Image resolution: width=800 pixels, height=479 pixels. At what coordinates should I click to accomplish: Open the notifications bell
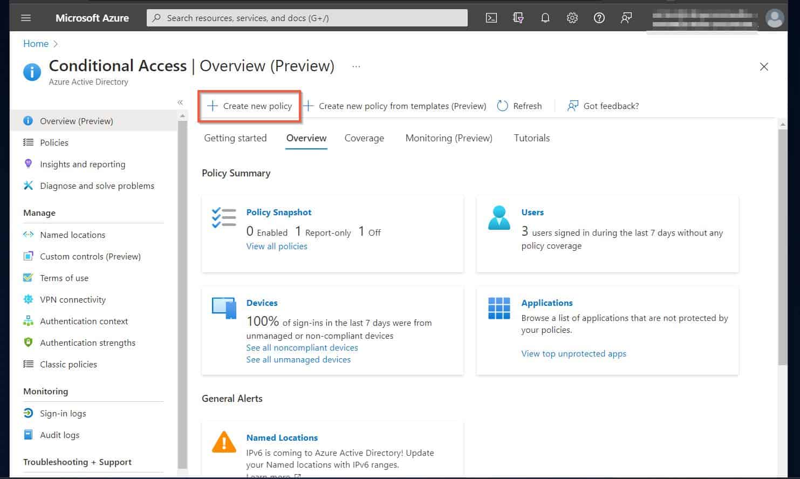click(x=545, y=18)
